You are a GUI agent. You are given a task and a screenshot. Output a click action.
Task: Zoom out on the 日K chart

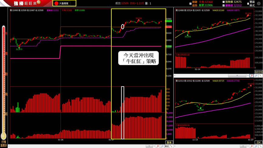pos(256,146)
